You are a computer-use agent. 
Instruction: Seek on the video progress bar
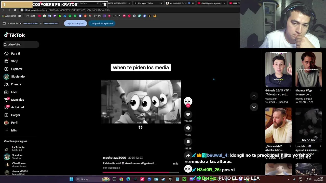(141, 172)
